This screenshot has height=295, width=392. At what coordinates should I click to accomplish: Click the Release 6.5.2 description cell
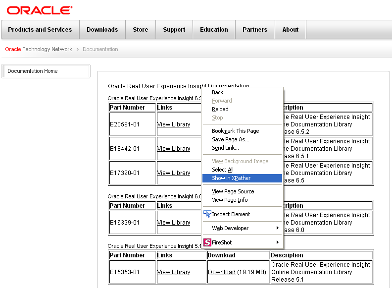328,124
